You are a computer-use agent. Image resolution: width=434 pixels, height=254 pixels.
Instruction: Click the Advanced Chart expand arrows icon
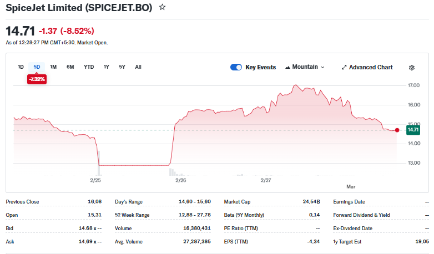[x=344, y=67]
